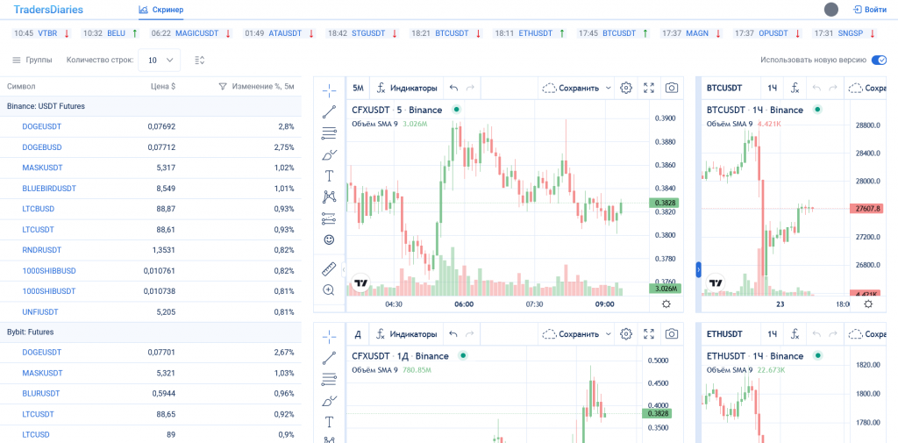Choose the text annotation tool in top chart

coord(329,175)
